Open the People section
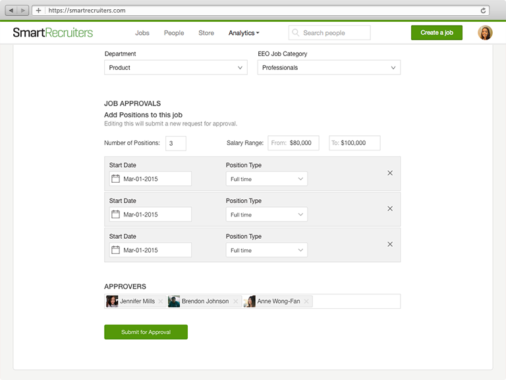The height and width of the screenshot is (380, 506). (174, 33)
